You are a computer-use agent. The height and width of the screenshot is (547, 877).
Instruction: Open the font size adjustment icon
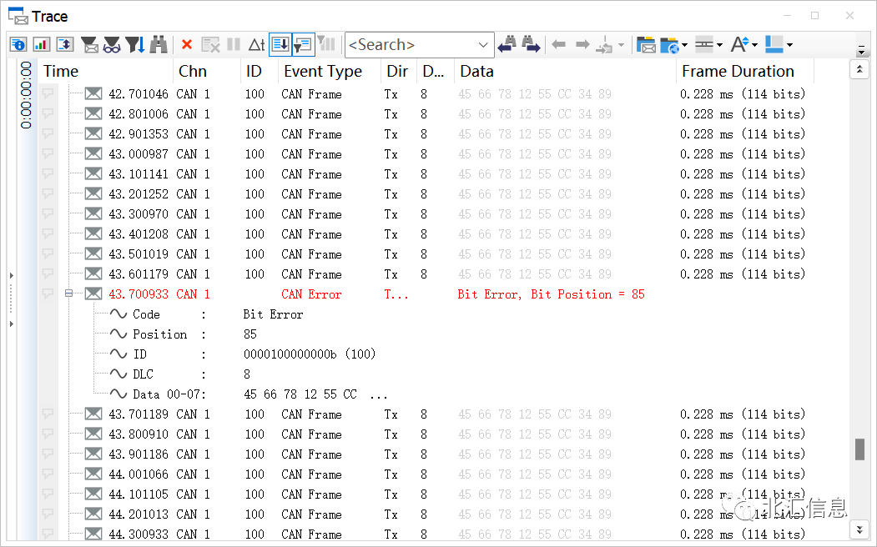pyautogui.click(x=739, y=44)
